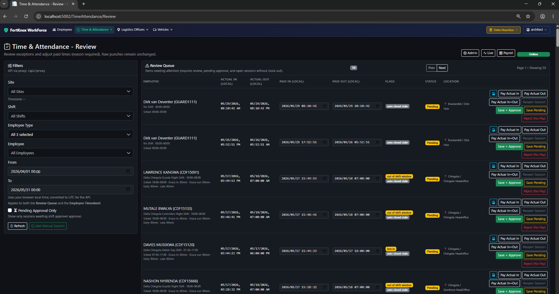
Task: Open the Live view button
Action: [488, 53]
